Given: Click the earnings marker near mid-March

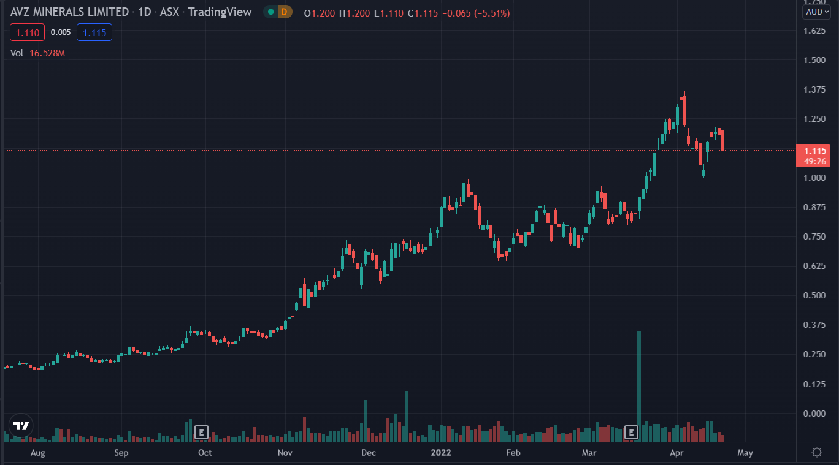Looking at the screenshot, I should [631, 433].
